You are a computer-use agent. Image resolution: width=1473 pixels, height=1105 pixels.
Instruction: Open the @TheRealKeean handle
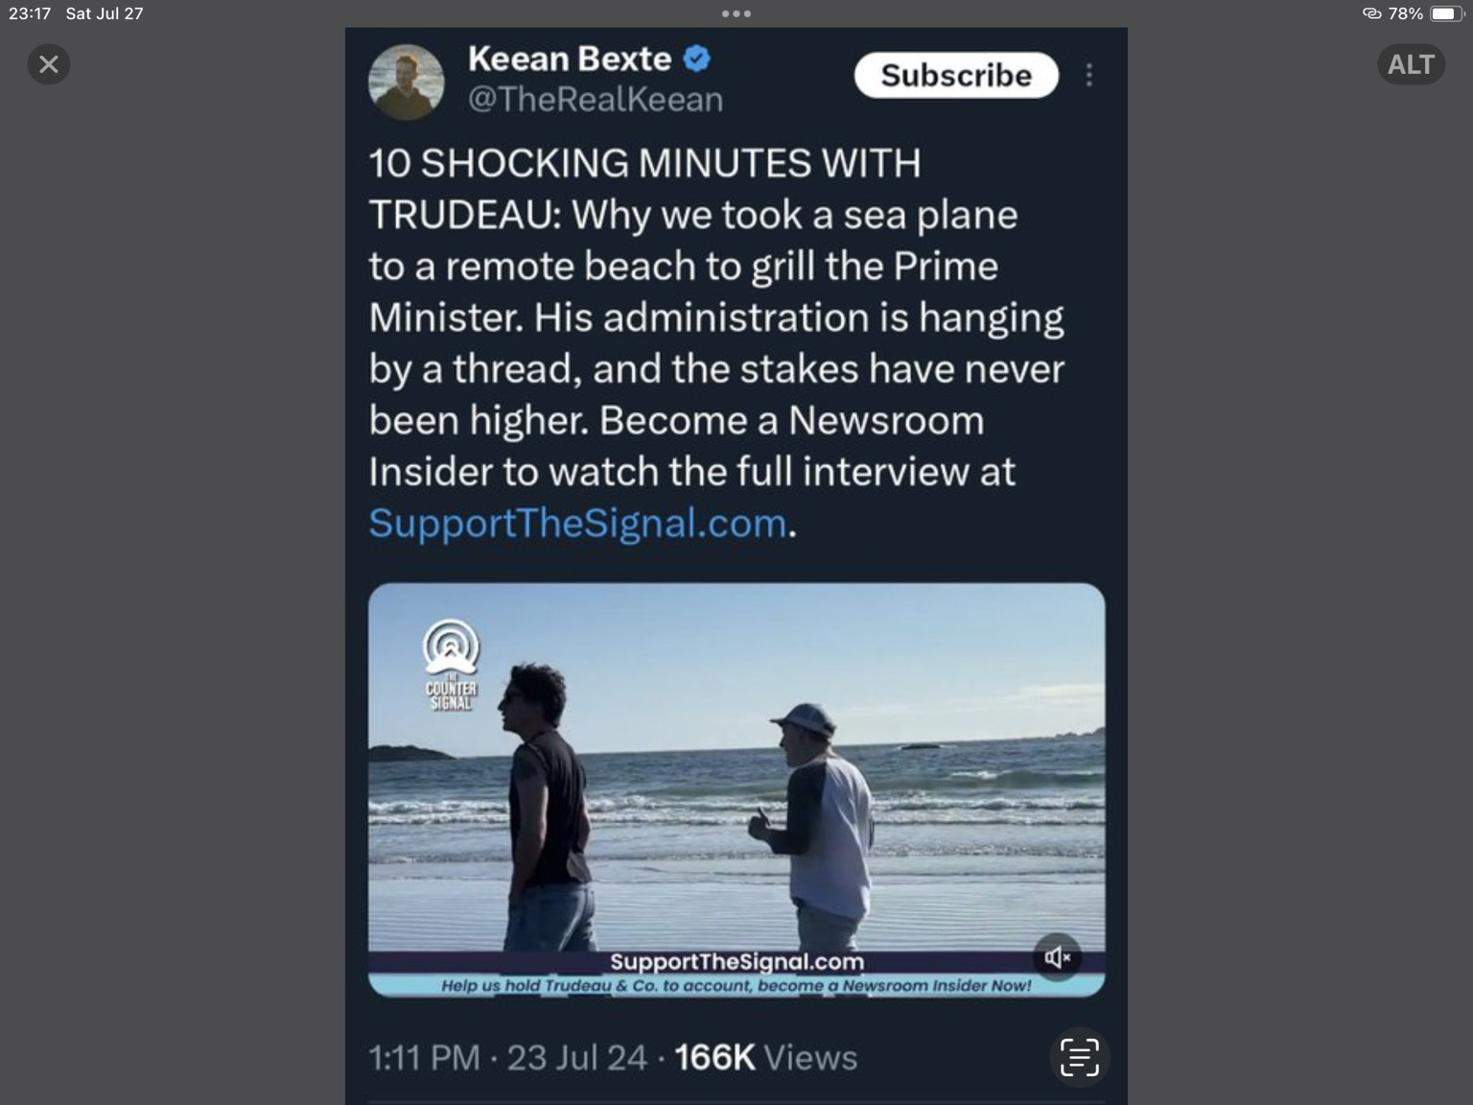596,99
